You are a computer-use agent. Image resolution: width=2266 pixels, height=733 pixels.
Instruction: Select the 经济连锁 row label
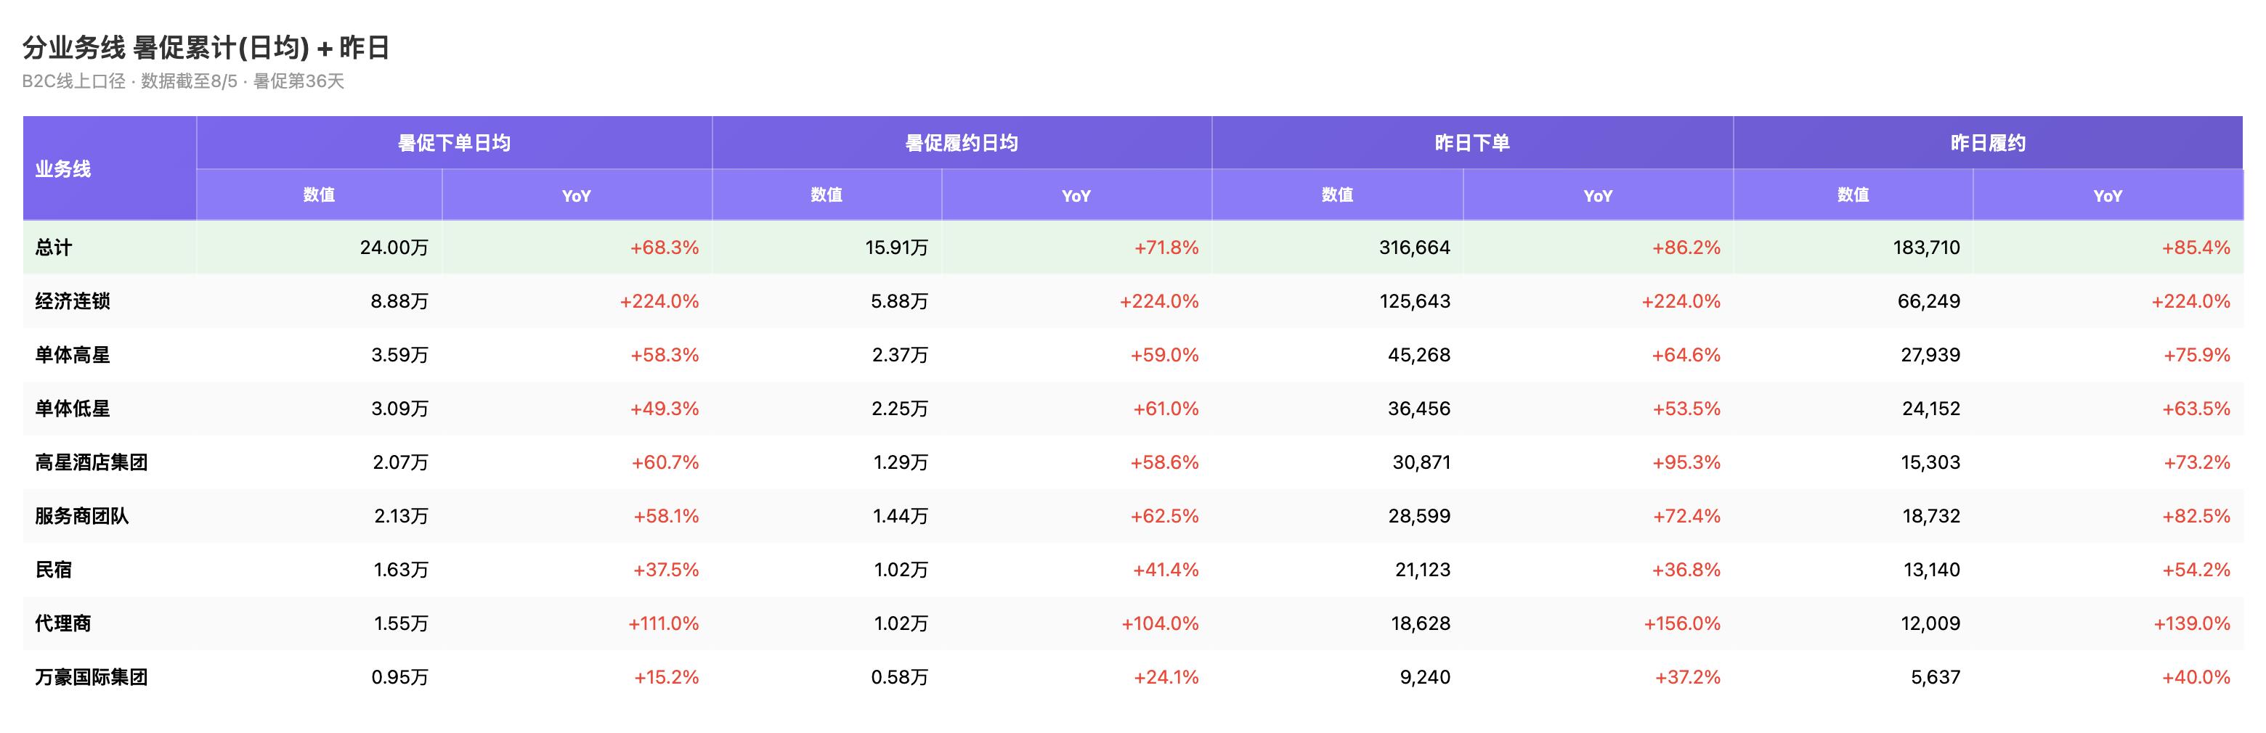tap(72, 300)
